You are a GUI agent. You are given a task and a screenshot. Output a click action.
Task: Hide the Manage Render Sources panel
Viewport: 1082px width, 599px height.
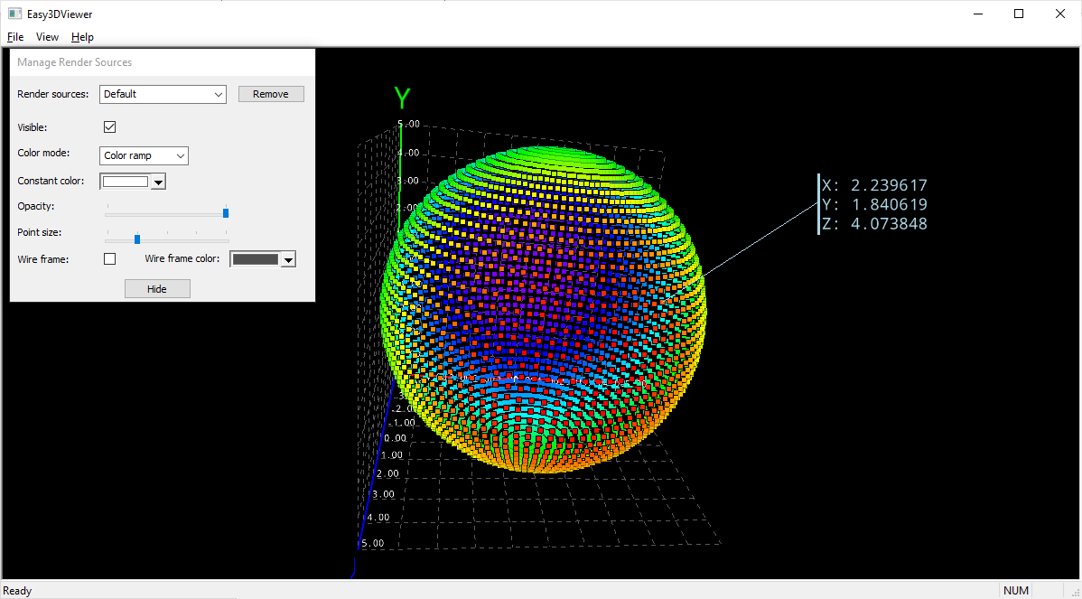click(x=157, y=288)
